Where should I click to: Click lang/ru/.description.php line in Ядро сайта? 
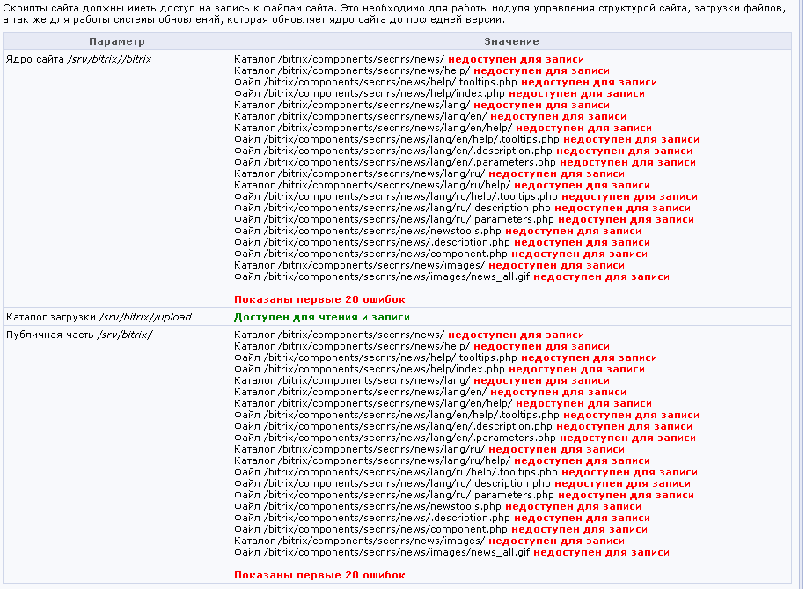point(462,208)
